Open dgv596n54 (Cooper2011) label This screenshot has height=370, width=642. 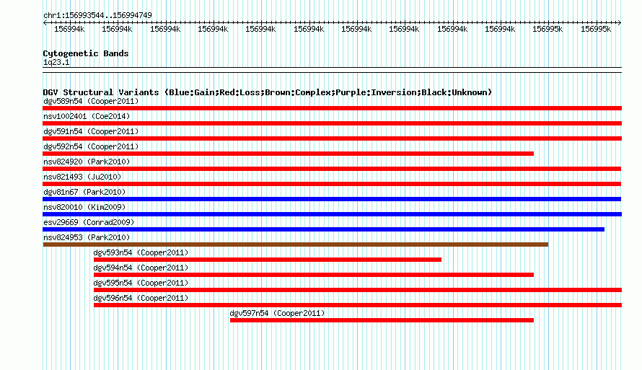pos(141,298)
